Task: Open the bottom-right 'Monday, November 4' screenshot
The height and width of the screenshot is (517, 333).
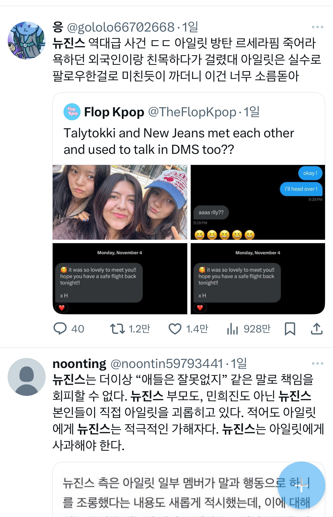Action: coord(258,279)
